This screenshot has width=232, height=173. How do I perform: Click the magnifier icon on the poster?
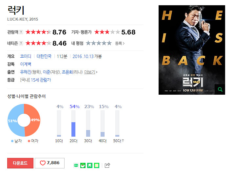[x=220, y=89]
